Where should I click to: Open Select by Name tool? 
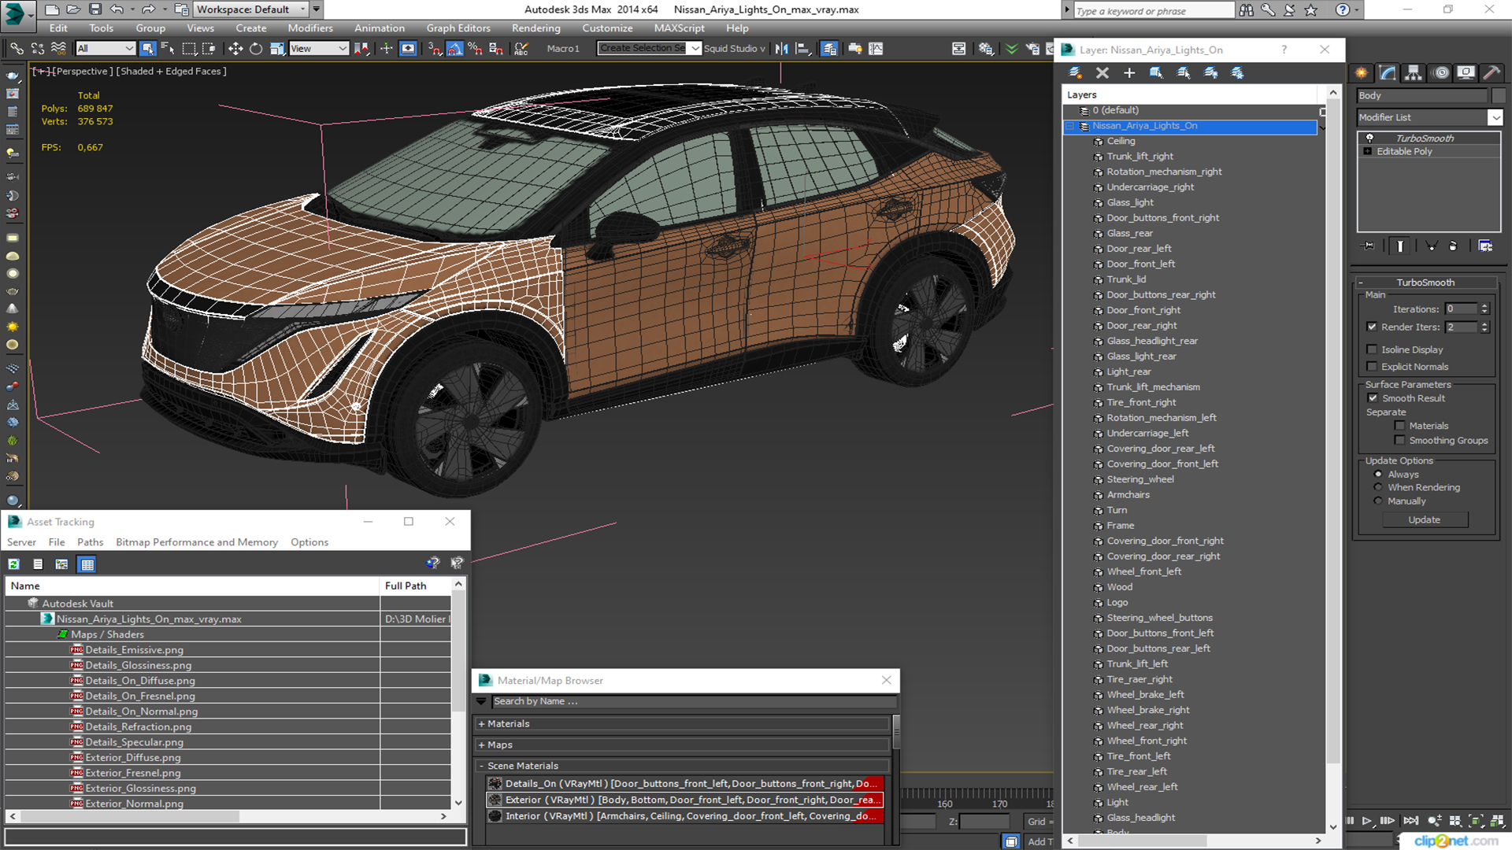168,49
